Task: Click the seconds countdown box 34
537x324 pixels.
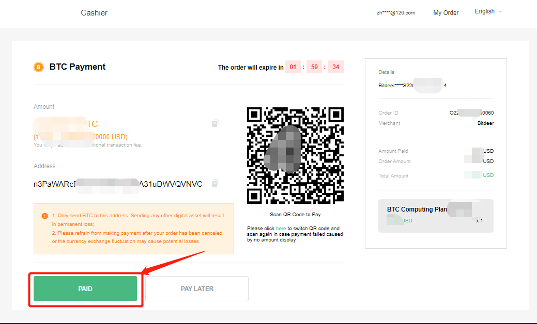Action: tap(336, 67)
